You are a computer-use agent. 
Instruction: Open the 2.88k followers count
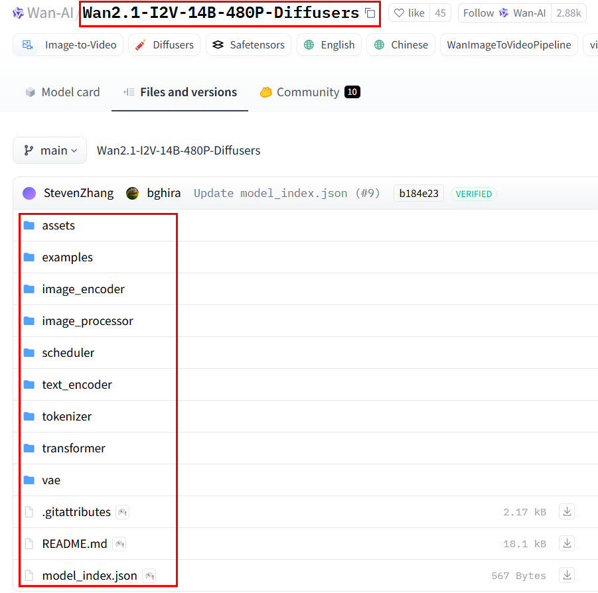[568, 13]
